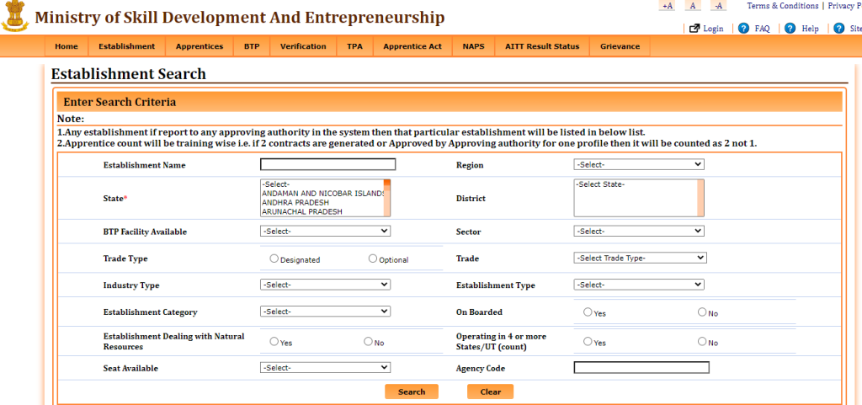Open the Establishment menu
Screen dimensions: 862x405
[x=127, y=46]
